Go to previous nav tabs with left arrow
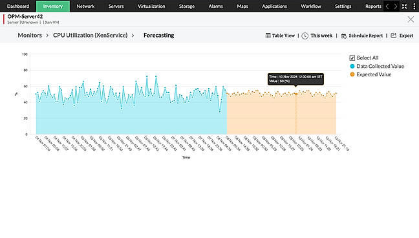The image size is (419, 238). pos(387,6)
